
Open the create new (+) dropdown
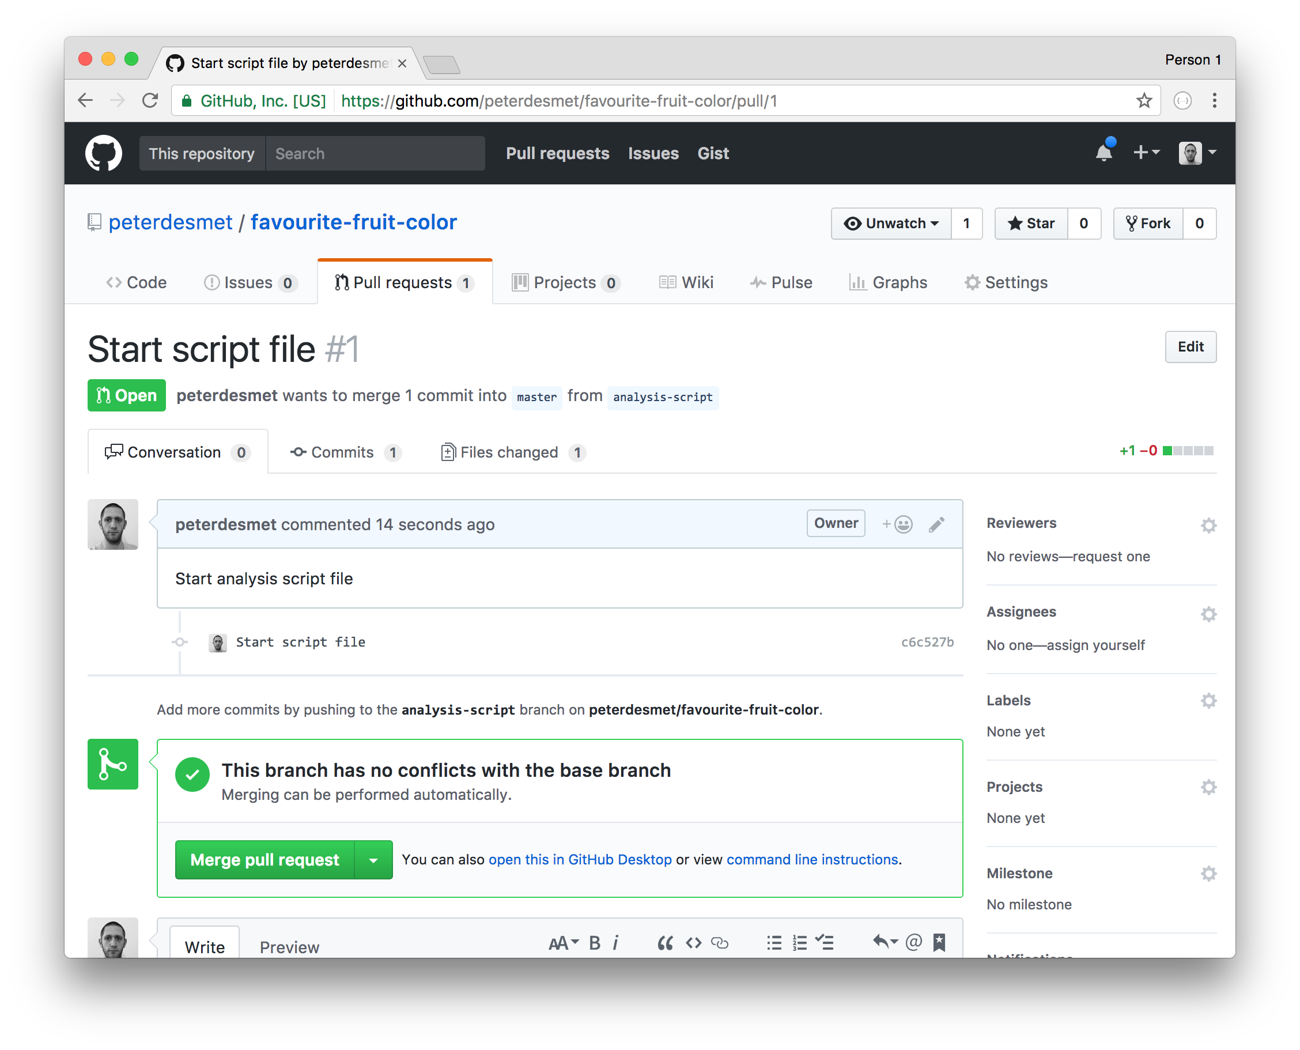pos(1146,153)
